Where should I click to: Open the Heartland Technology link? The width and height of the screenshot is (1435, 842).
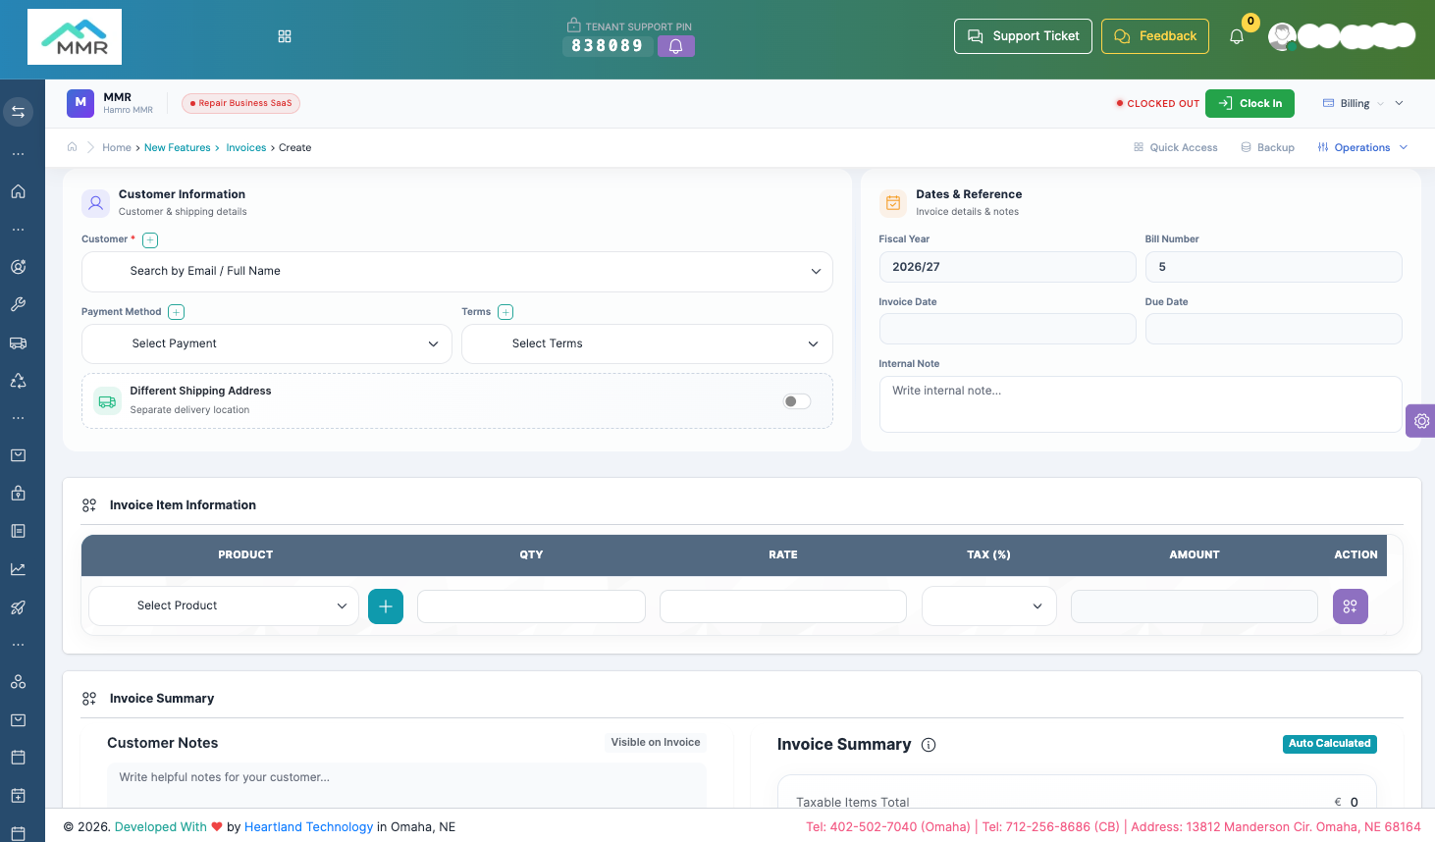[x=309, y=827]
